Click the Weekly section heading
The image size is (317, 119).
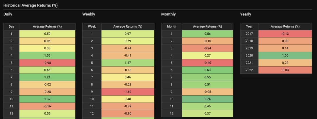click(x=89, y=14)
